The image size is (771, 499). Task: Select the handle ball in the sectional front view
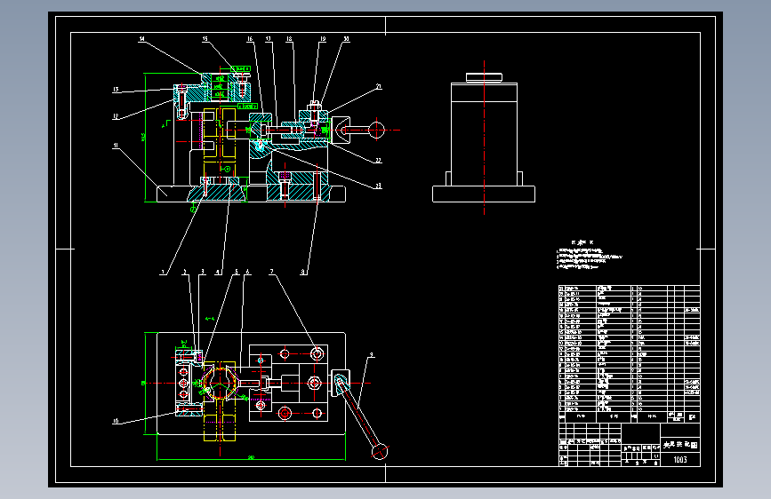(377, 131)
